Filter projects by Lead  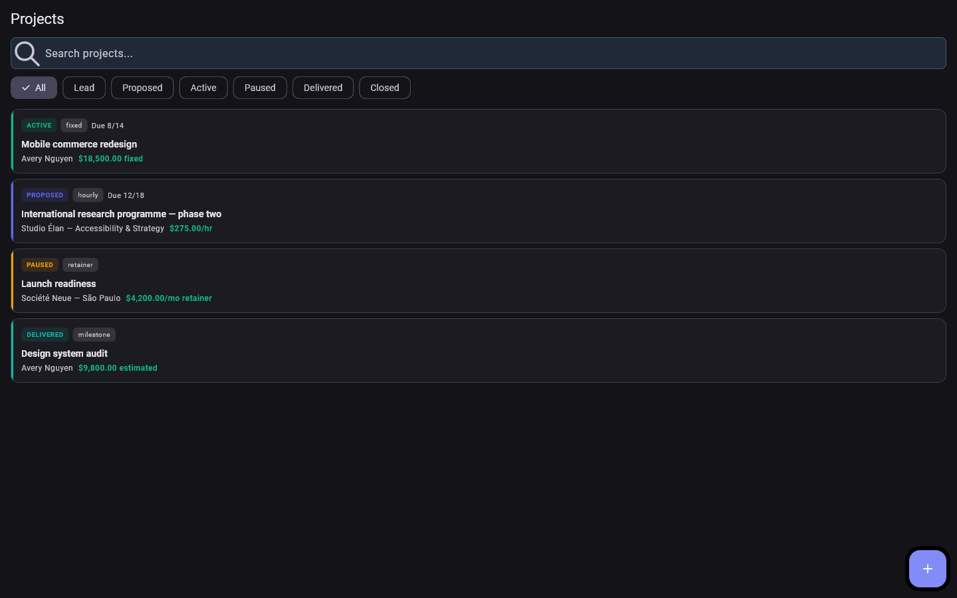click(84, 88)
